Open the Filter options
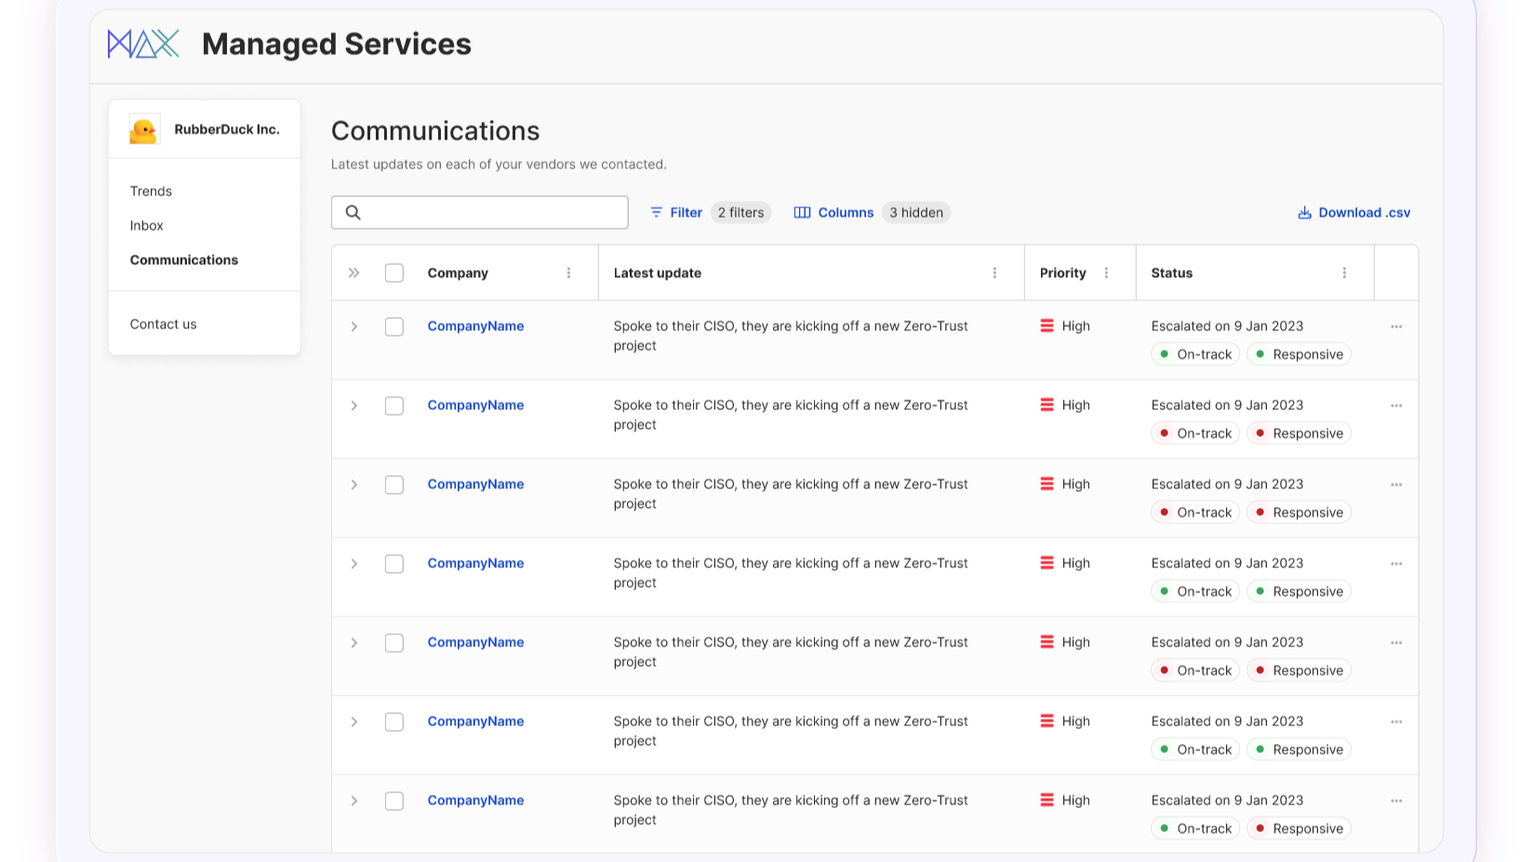The width and height of the screenshot is (1533, 862). coord(676,213)
